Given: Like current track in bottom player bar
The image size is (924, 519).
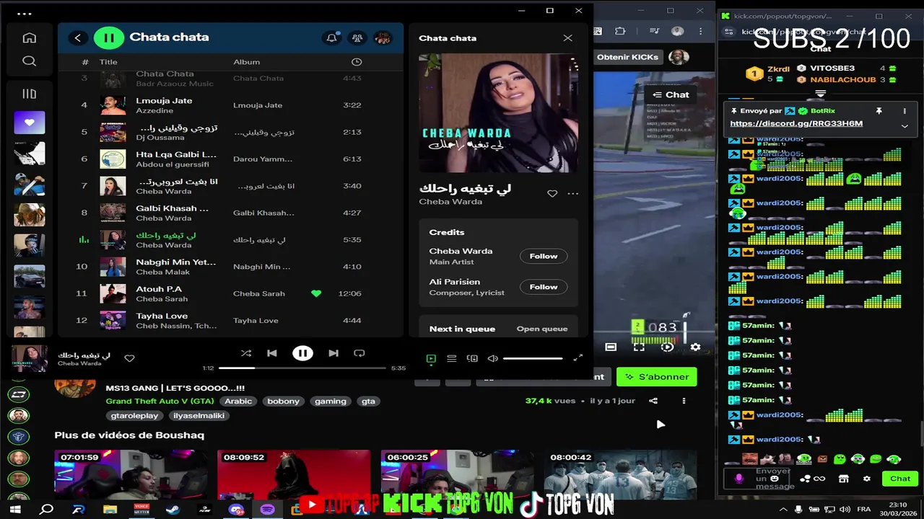Looking at the screenshot, I should pyautogui.click(x=129, y=358).
